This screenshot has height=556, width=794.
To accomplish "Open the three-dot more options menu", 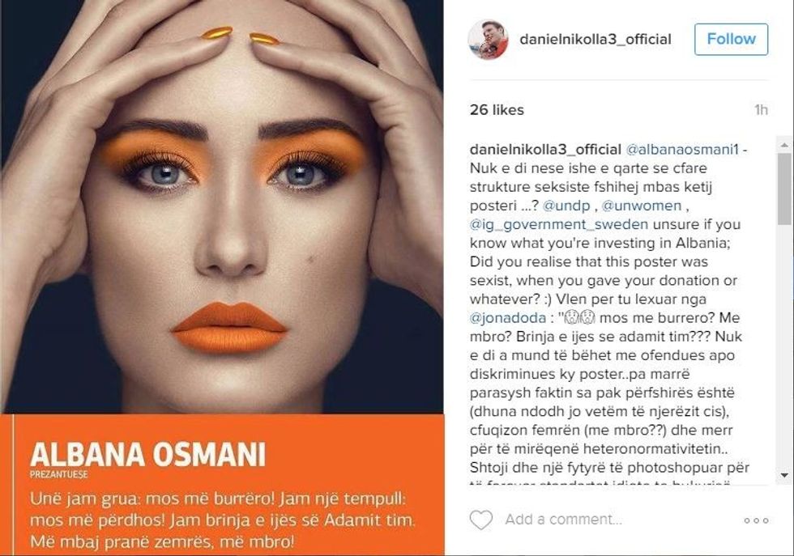I will 756,520.
